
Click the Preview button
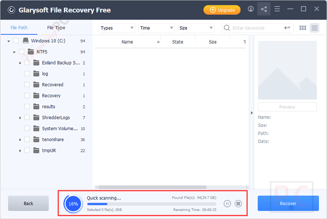pos(287,107)
